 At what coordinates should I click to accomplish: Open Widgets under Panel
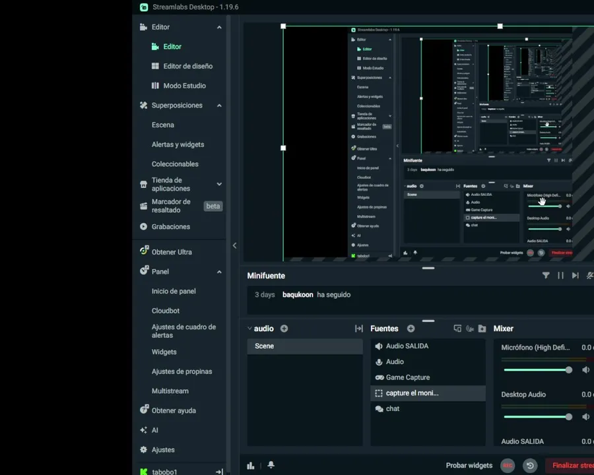point(164,352)
